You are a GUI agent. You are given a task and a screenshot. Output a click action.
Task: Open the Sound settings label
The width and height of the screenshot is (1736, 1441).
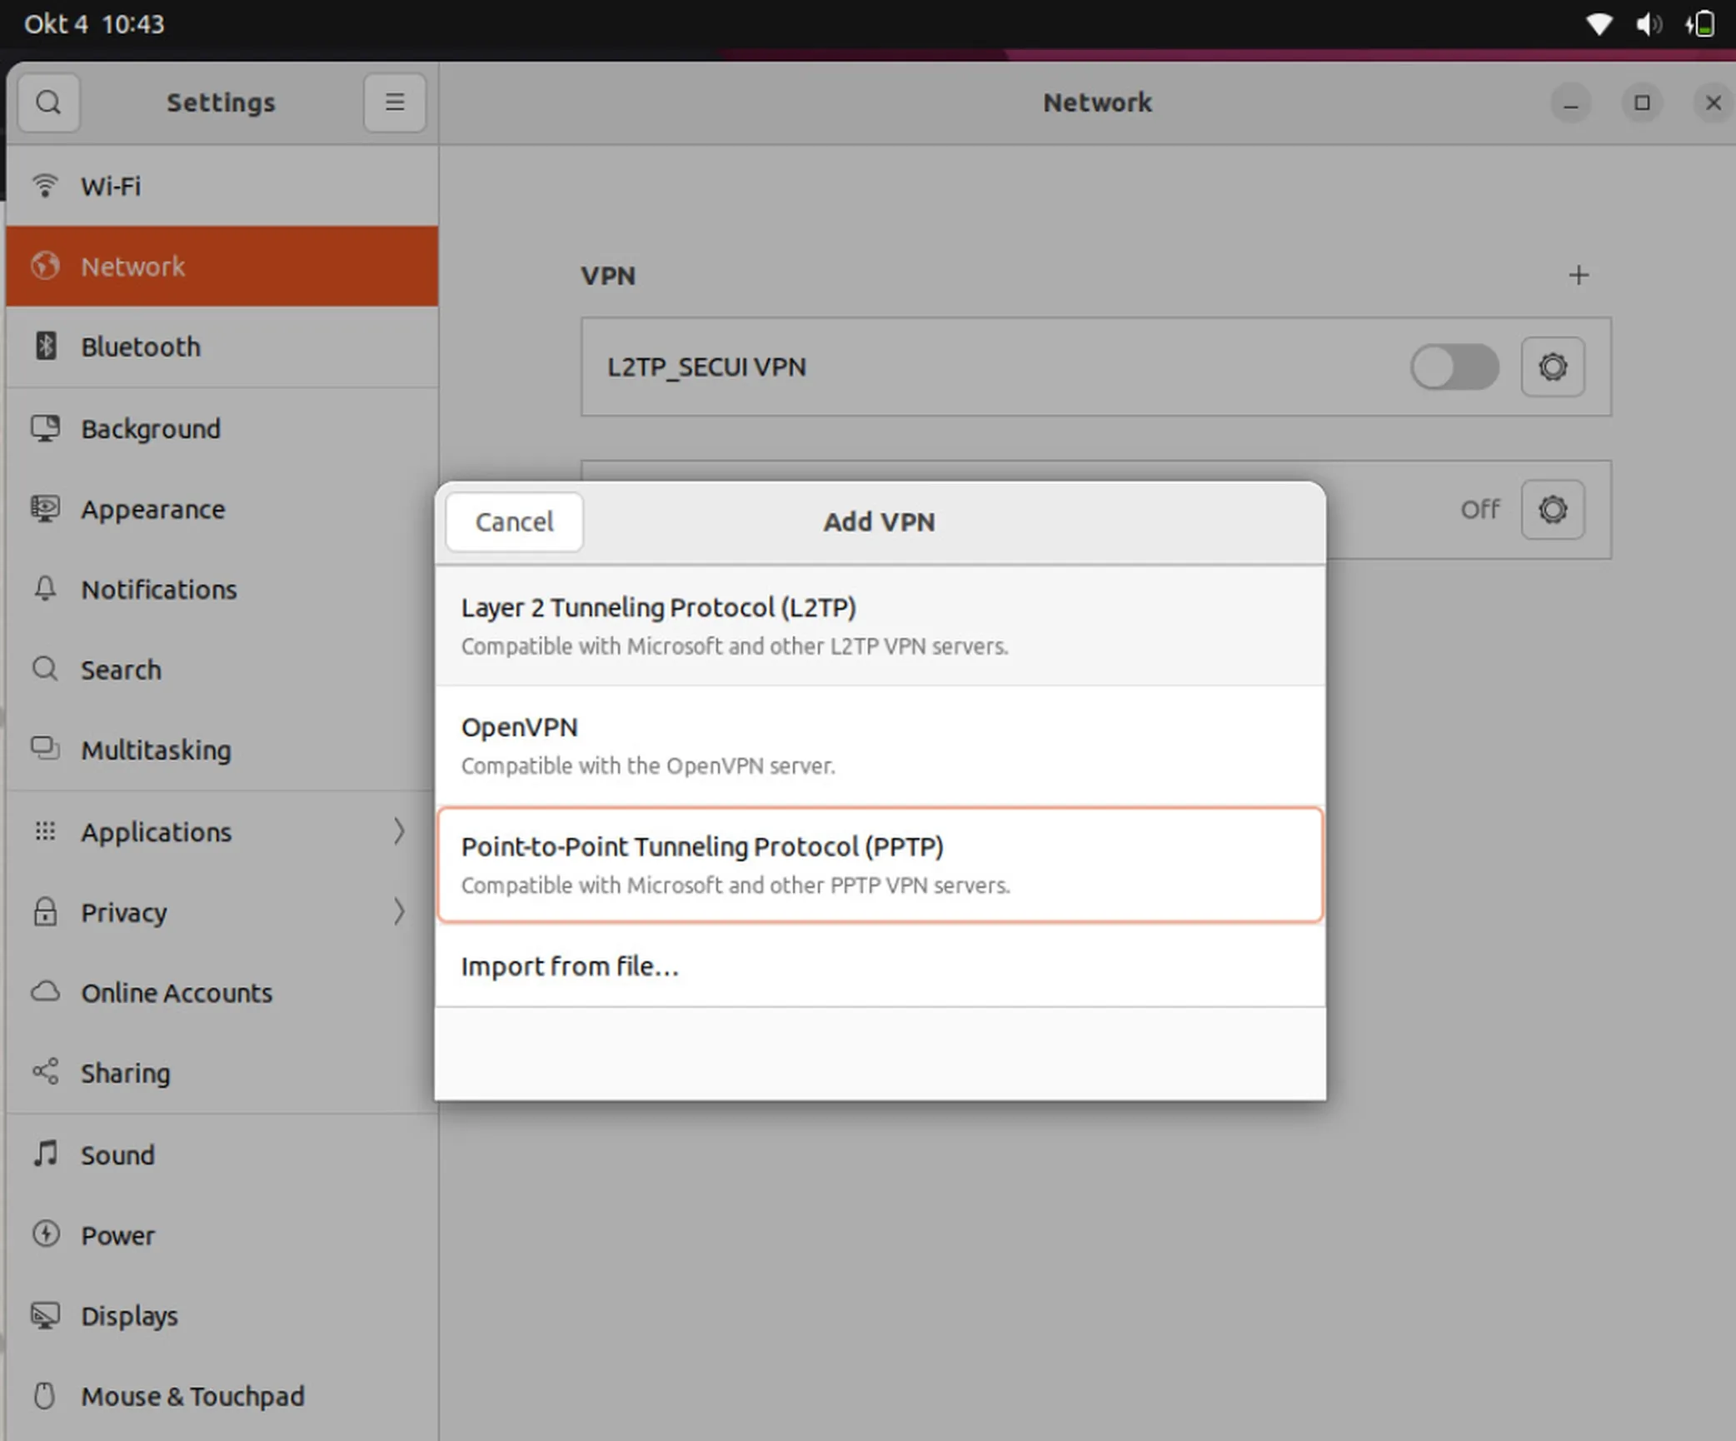[117, 1154]
